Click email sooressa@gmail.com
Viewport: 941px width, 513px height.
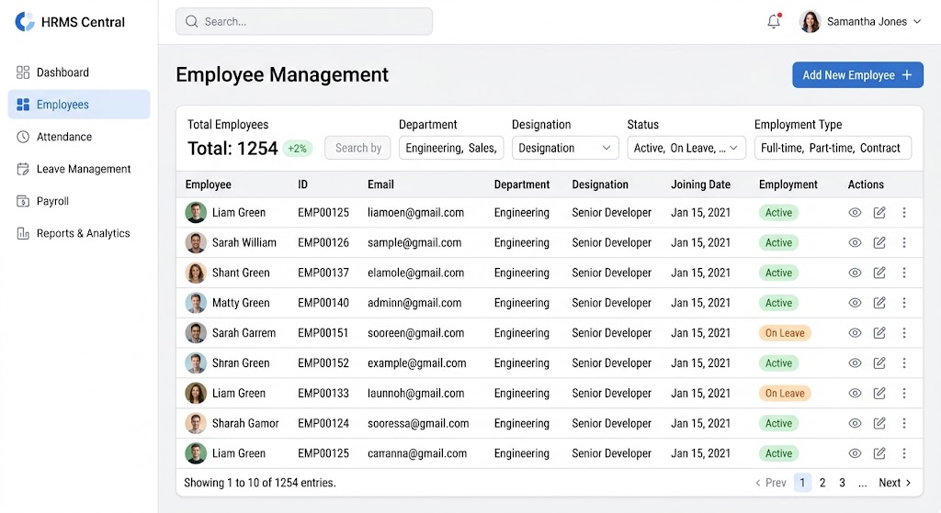(418, 423)
